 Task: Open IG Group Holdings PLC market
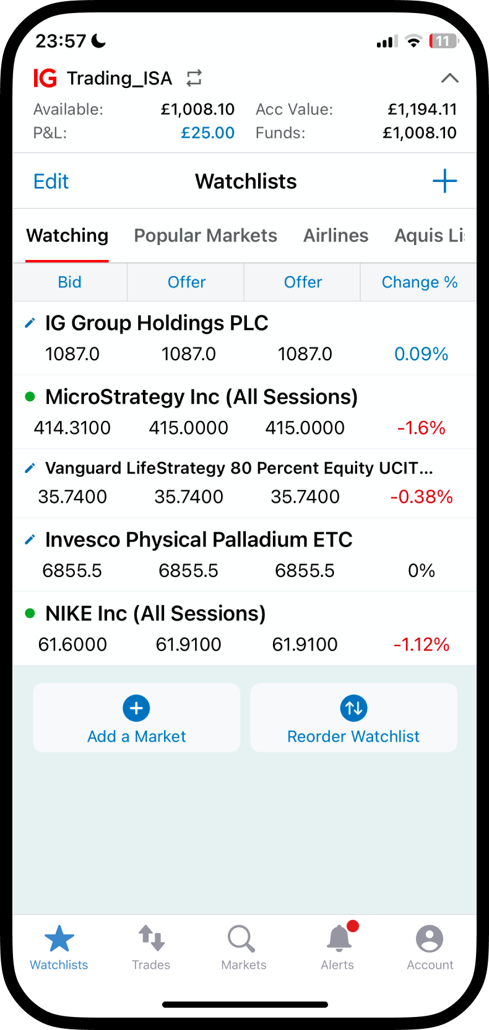(244, 338)
